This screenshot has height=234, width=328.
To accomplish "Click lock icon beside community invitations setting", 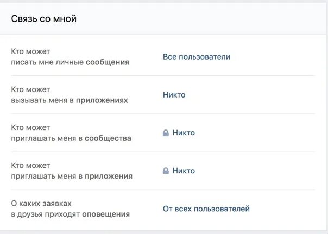I will point(166,133).
